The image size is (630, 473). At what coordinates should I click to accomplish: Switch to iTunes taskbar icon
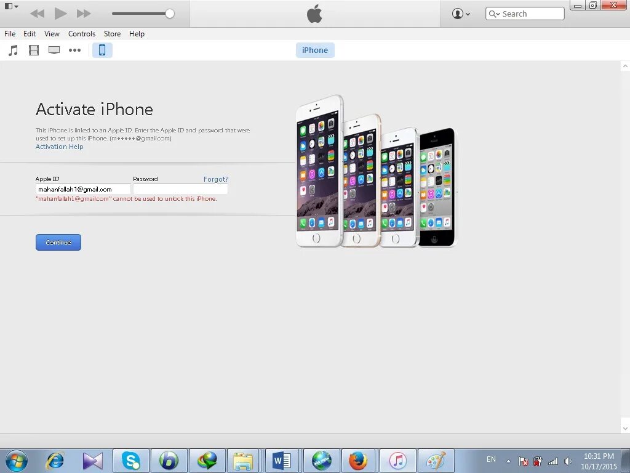pyautogui.click(x=397, y=461)
